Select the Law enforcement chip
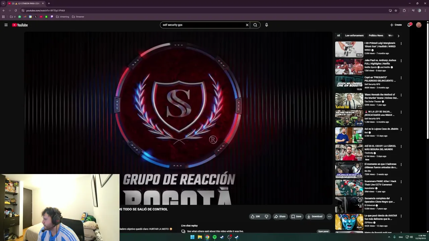Viewport: 429px width, 241px height. (354, 35)
